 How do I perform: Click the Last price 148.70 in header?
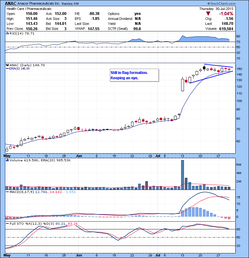pos(228,24)
